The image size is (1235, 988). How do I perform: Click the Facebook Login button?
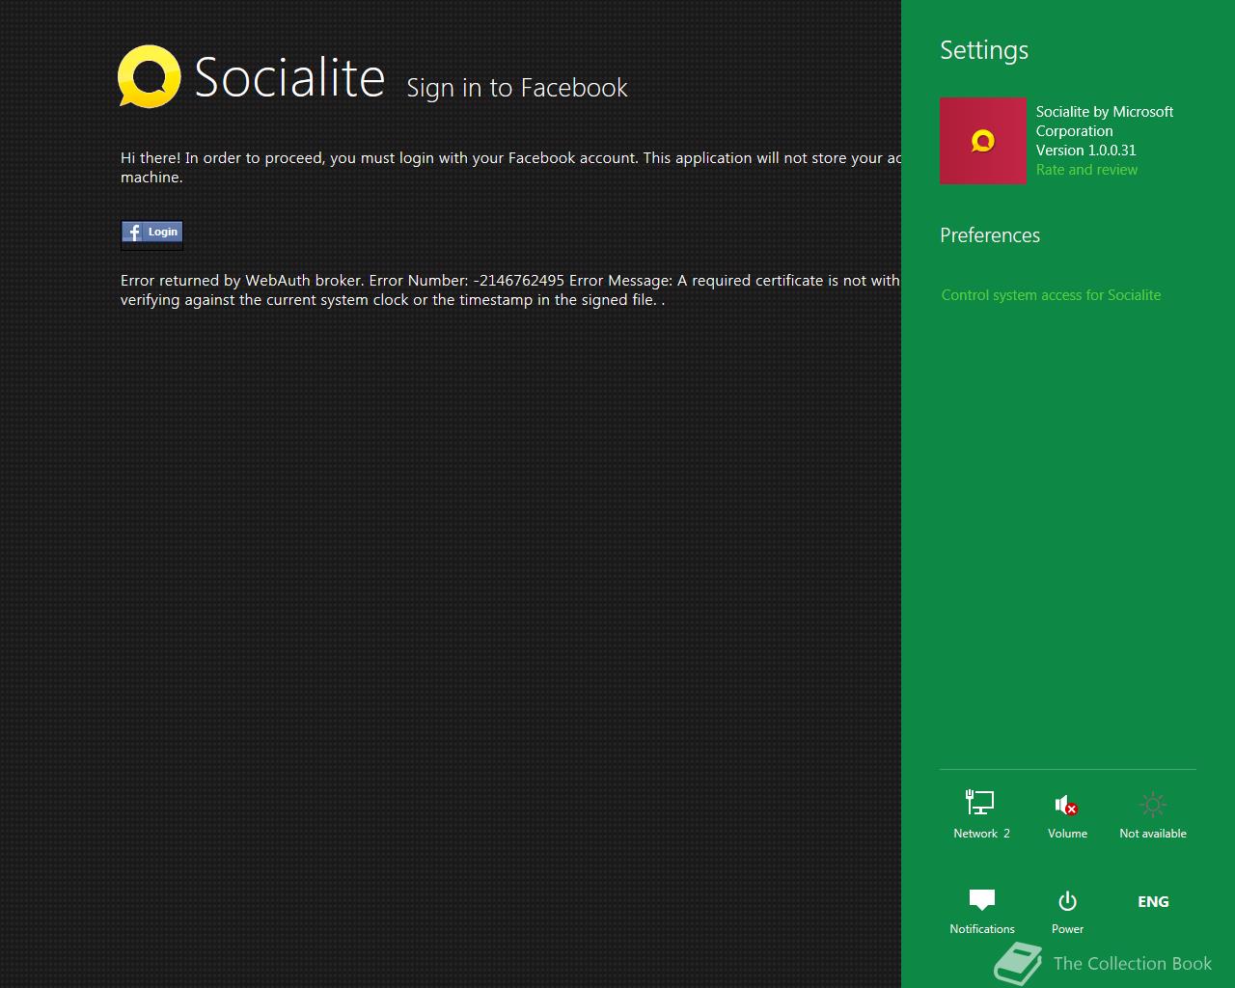(x=151, y=232)
